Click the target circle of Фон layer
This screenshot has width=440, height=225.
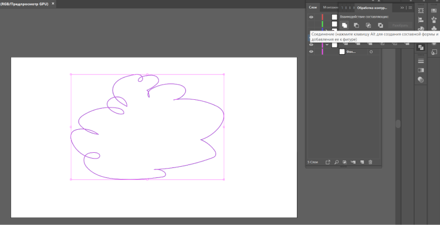coord(371,52)
